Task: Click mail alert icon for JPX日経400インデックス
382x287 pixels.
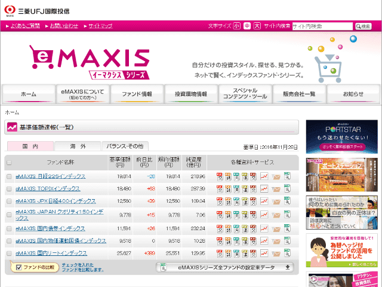Action: pos(276,201)
